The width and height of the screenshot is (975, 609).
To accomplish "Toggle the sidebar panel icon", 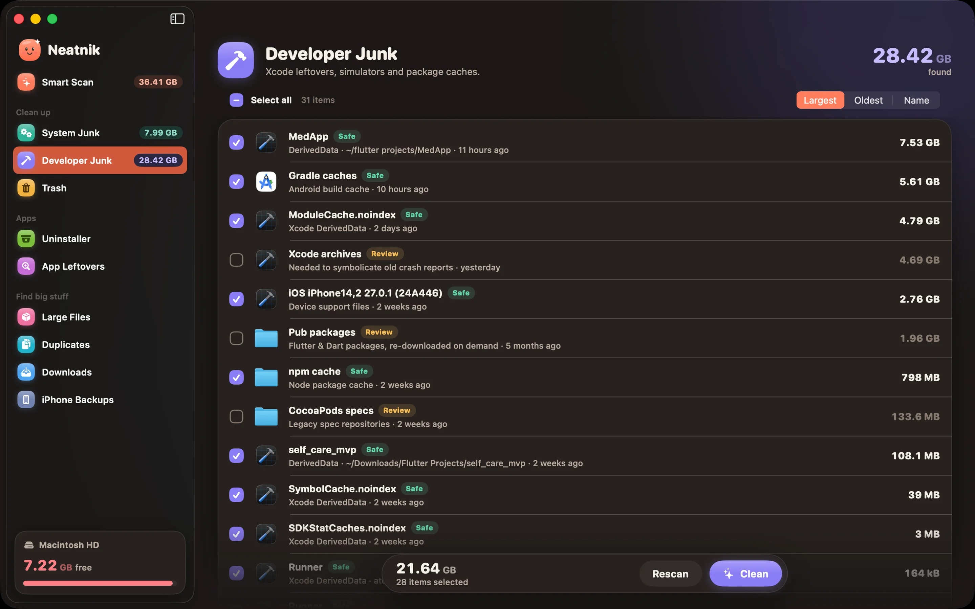I will coord(177,19).
